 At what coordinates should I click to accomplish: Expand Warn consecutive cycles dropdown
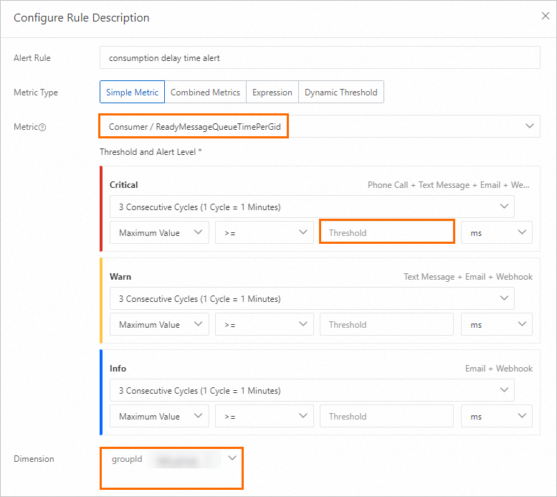pos(312,299)
